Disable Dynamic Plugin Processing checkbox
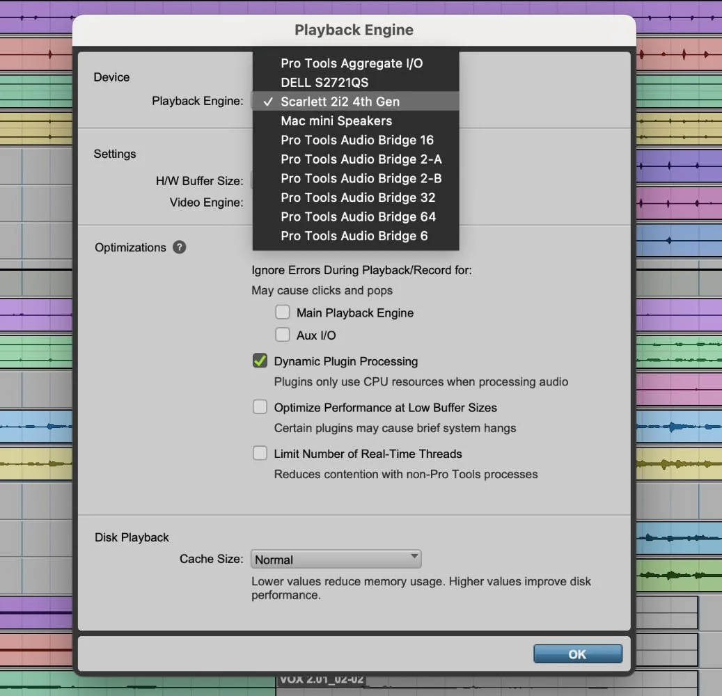Screen dimensions: 722x696 (260, 361)
